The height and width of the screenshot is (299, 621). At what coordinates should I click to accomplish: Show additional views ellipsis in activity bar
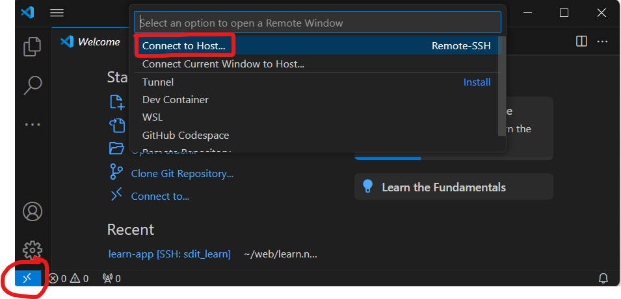click(x=33, y=125)
